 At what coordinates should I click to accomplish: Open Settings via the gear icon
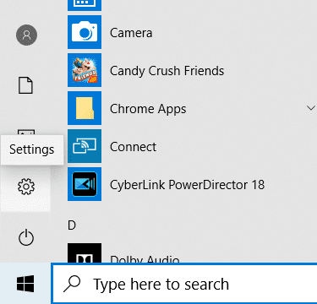tap(26, 187)
